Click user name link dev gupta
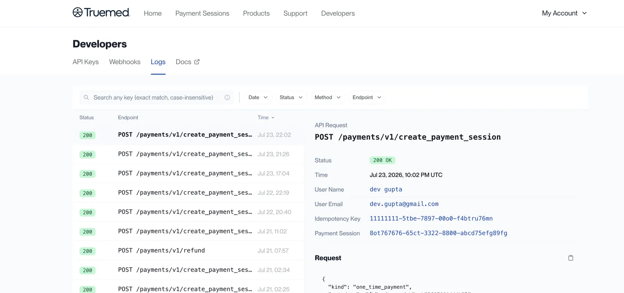This screenshot has width=624, height=293. pyautogui.click(x=386, y=189)
